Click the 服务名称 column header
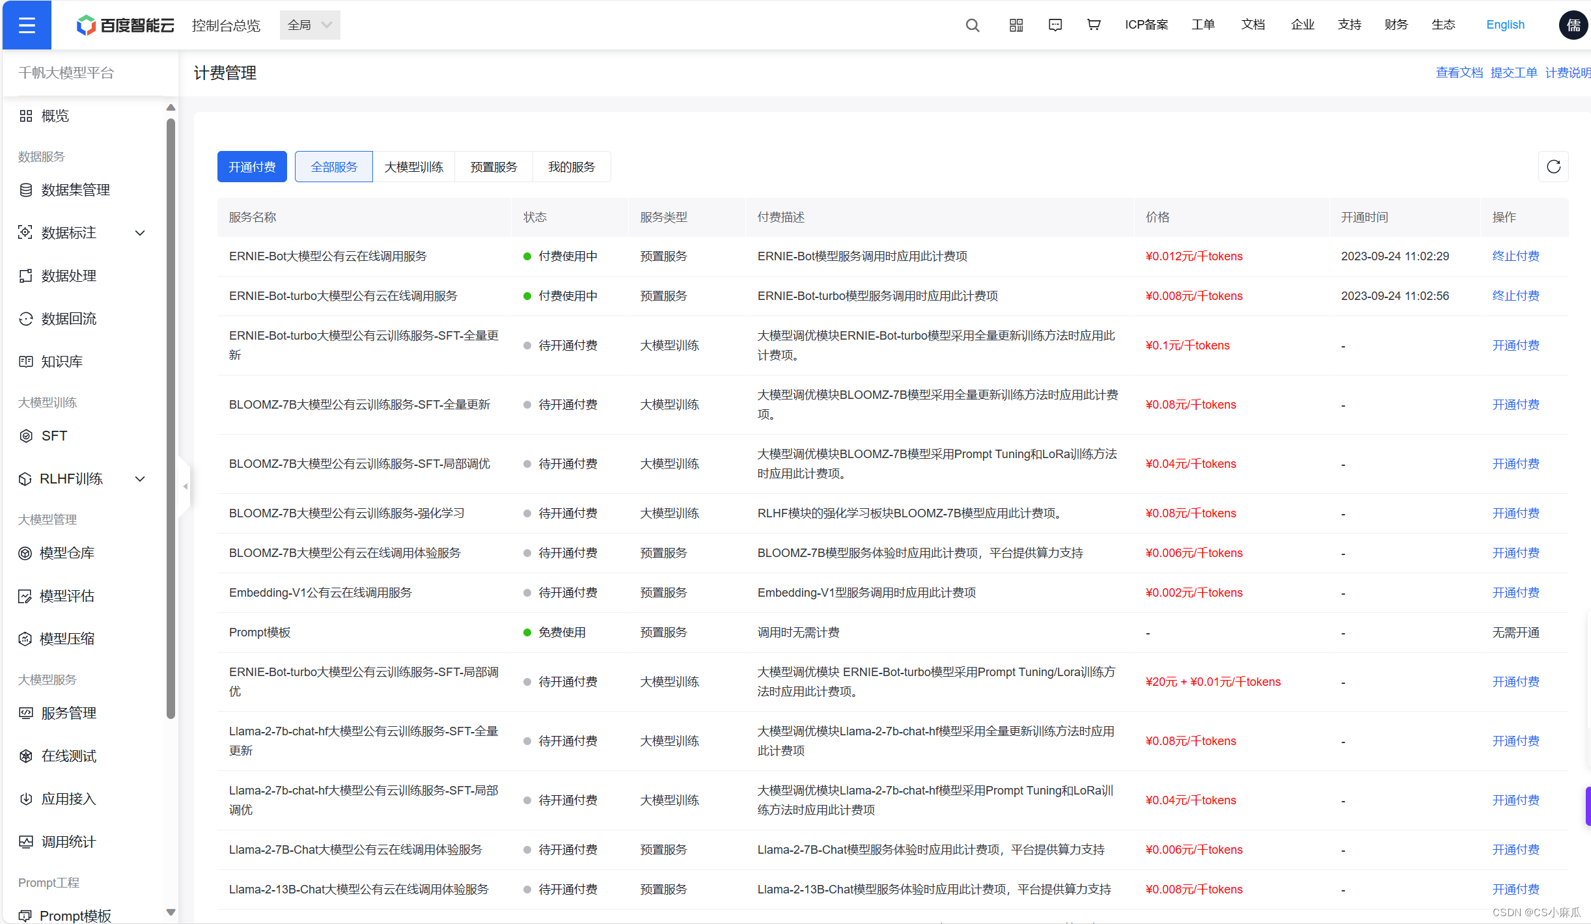The image size is (1591, 924). tap(253, 217)
